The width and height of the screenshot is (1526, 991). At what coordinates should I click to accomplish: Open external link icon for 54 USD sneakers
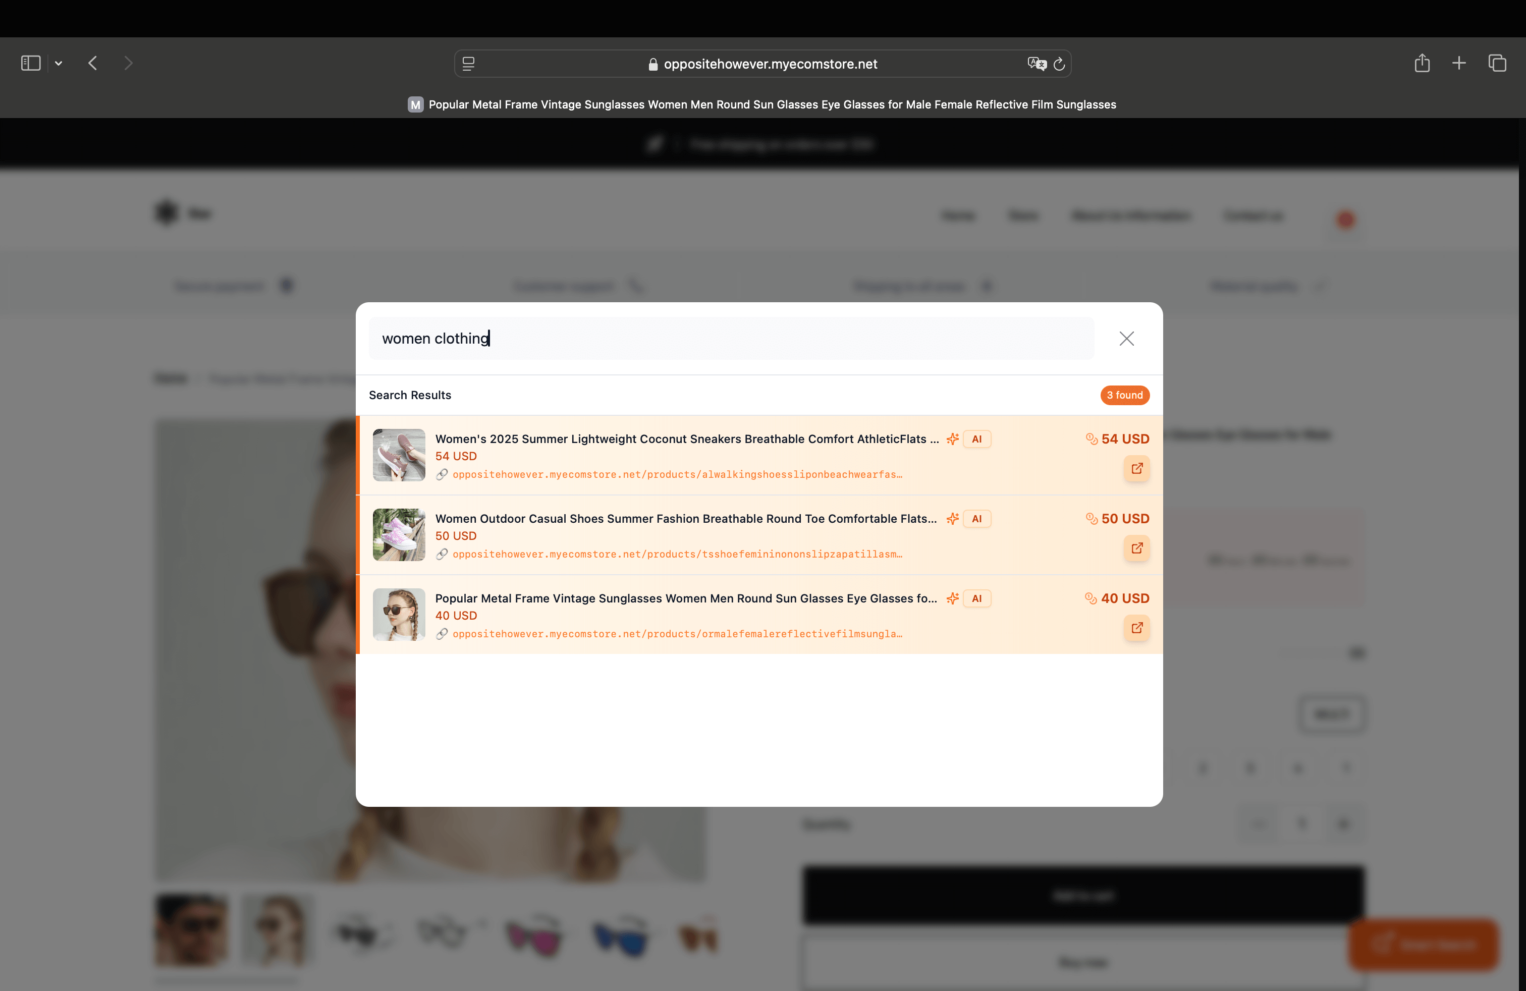point(1136,469)
